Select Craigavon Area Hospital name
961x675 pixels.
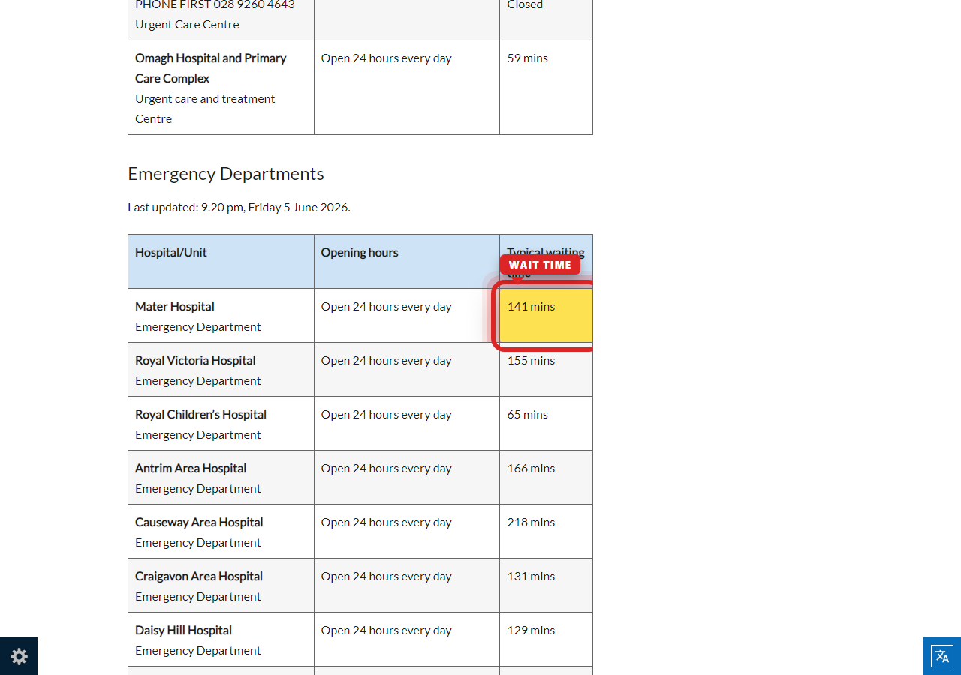[199, 576]
